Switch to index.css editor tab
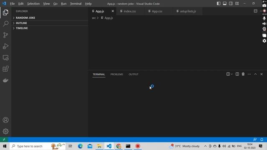 130,11
